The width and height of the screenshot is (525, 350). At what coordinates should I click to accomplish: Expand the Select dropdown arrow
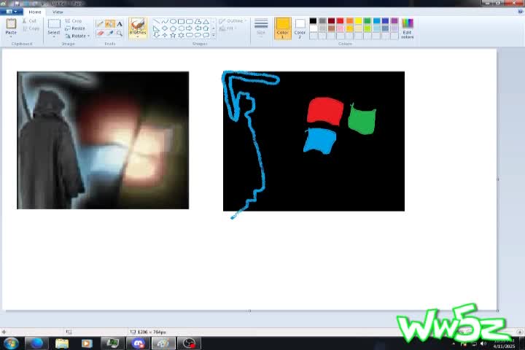point(54,36)
